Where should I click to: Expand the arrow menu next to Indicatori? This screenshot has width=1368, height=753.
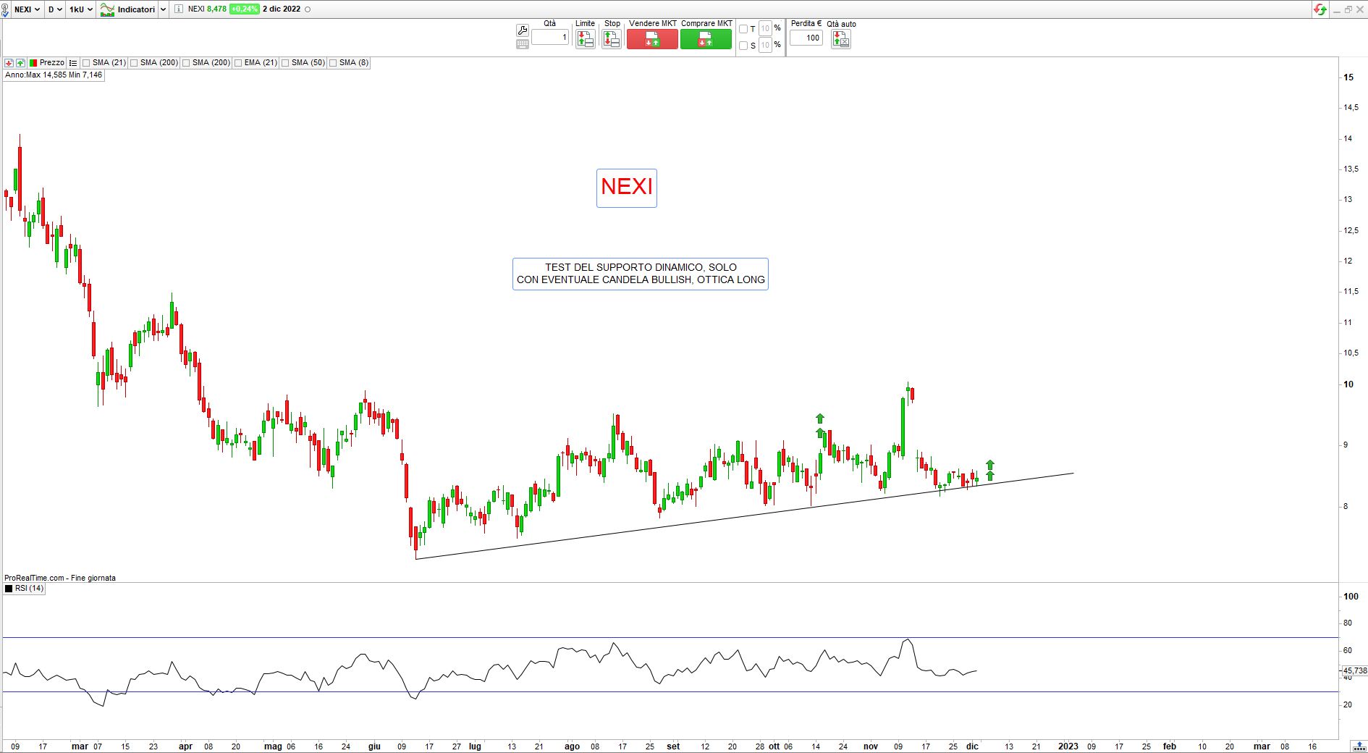(163, 9)
